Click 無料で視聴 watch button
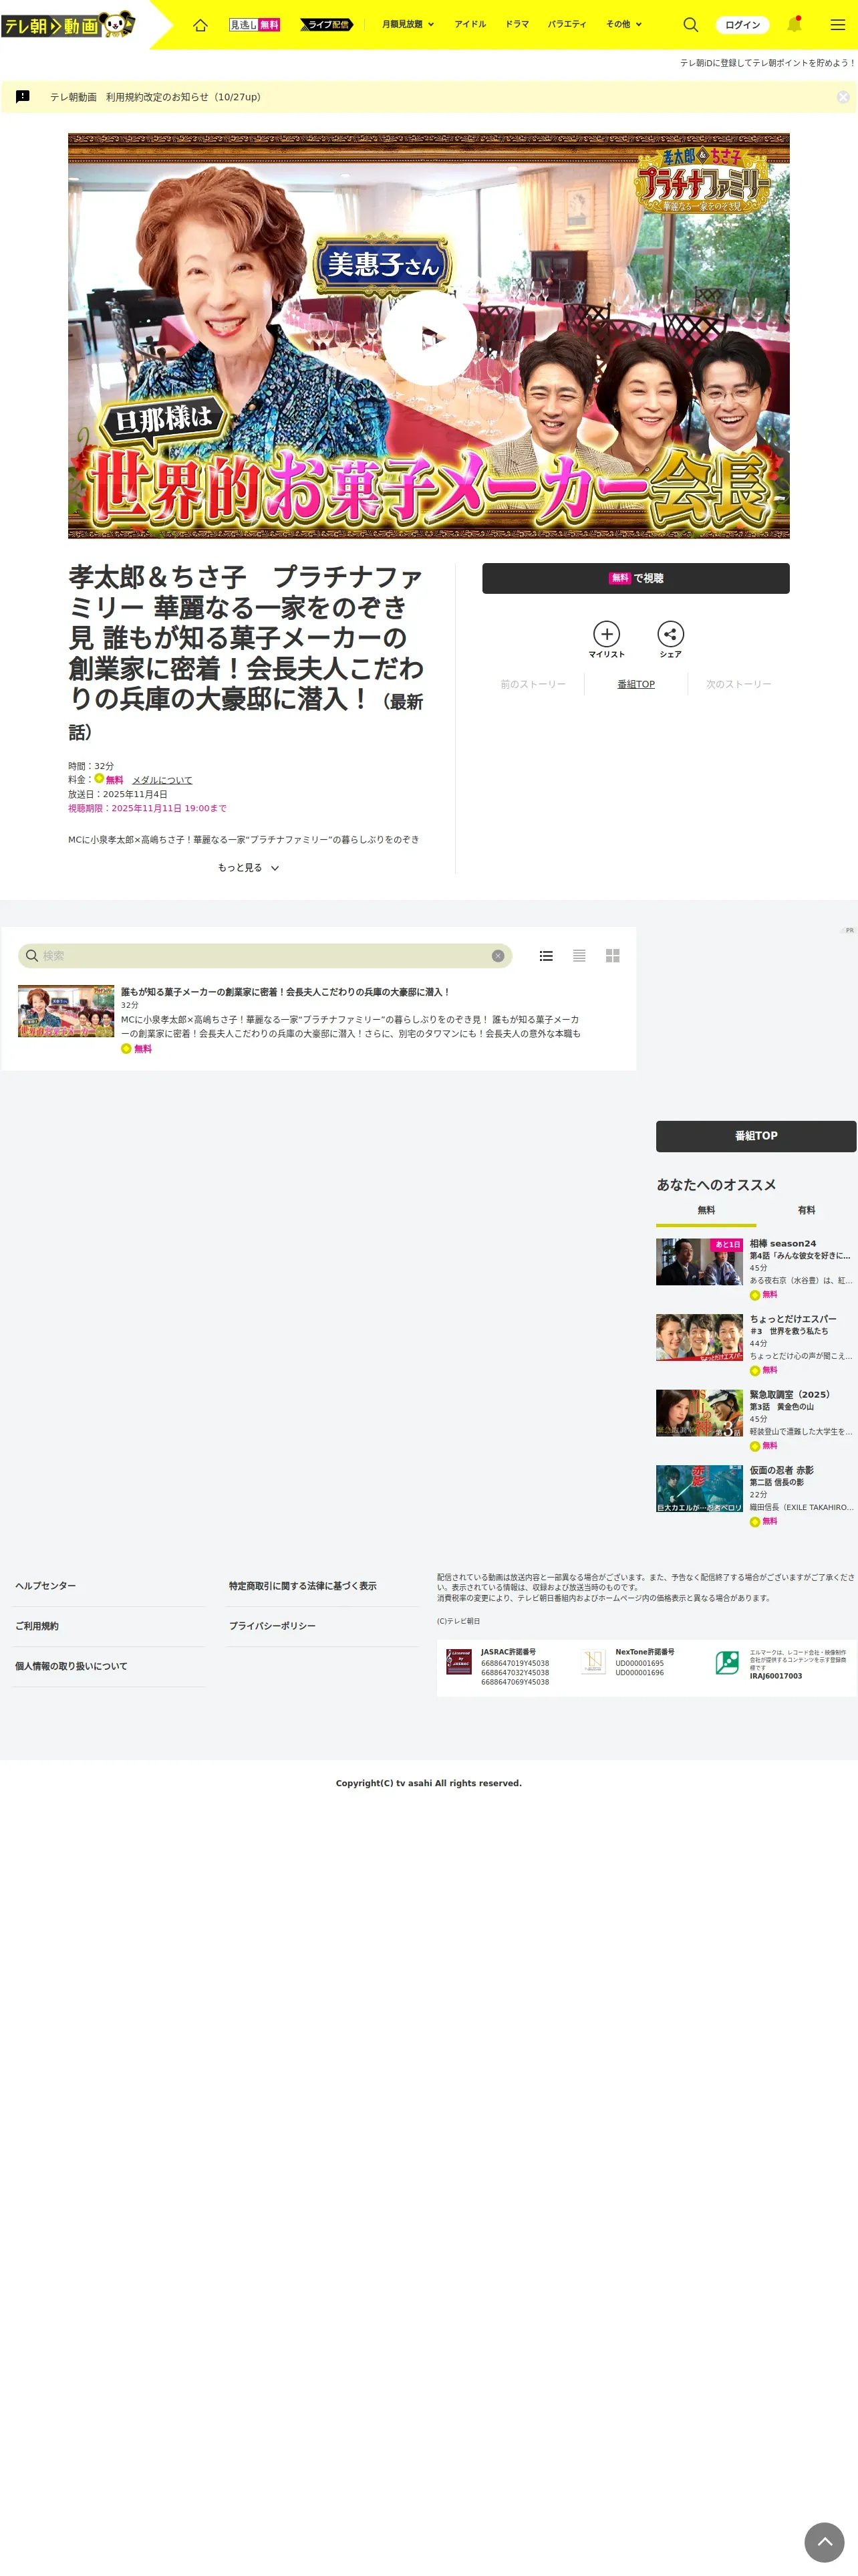 (635, 578)
